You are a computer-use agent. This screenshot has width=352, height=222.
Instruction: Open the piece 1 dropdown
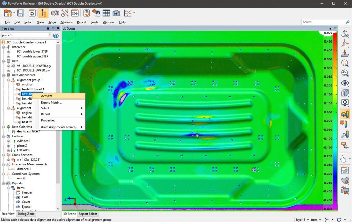[49, 35]
